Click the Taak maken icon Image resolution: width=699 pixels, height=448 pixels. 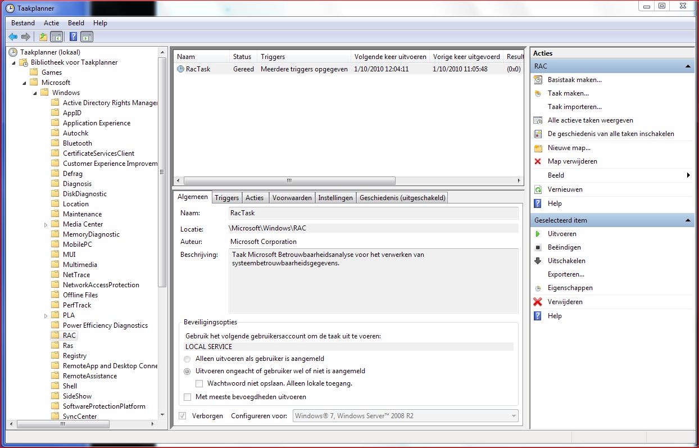(x=538, y=93)
